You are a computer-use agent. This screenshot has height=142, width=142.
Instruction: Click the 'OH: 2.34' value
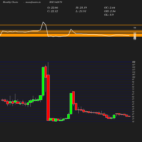[110, 11]
